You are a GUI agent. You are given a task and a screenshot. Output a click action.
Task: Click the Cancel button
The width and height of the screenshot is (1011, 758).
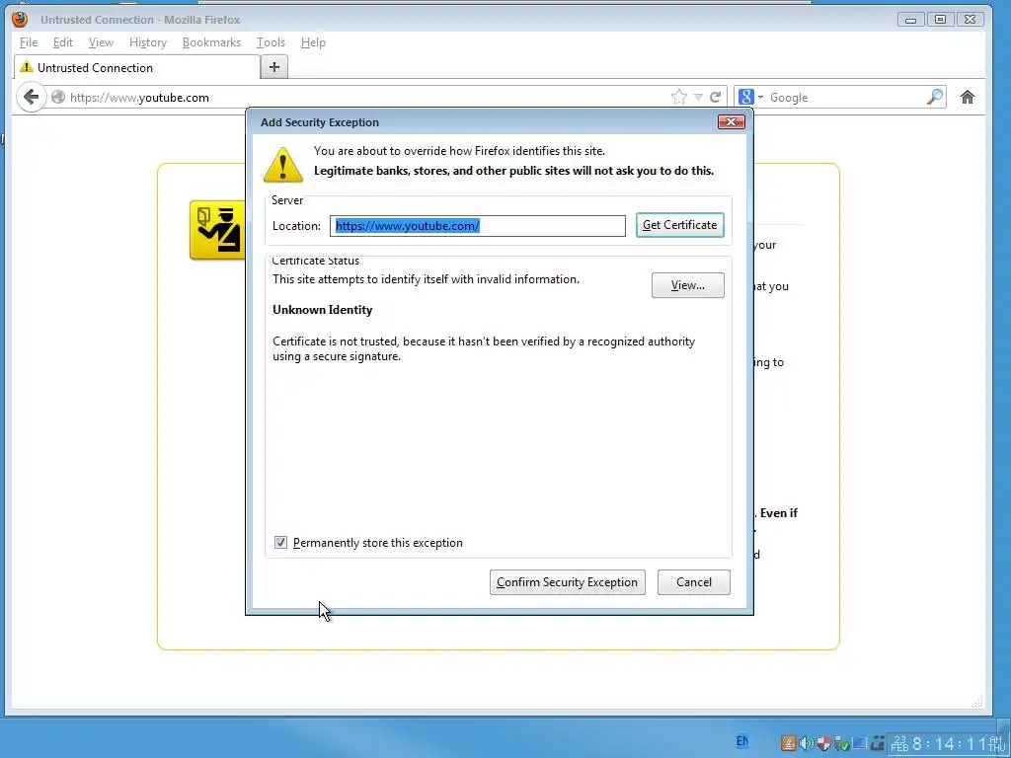pos(694,582)
